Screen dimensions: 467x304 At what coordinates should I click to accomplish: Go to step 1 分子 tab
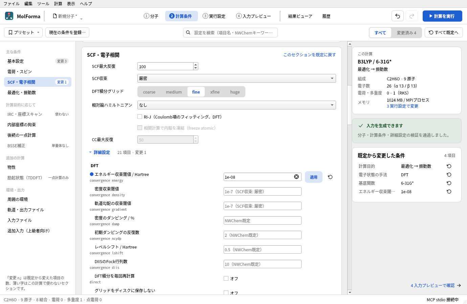[x=151, y=16]
